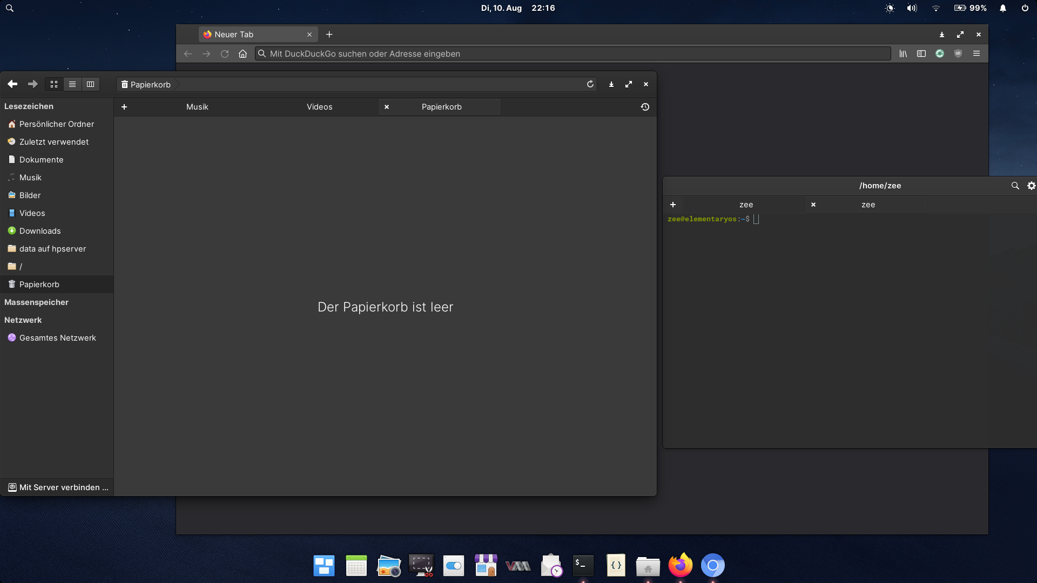Screen dimensions: 1037x583
Task: Open closed tabs history in Files
Action: point(645,107)
